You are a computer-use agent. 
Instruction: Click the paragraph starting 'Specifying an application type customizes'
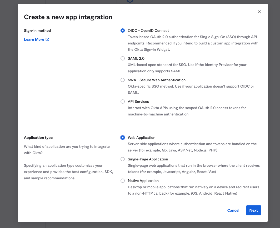click(69, 172)
